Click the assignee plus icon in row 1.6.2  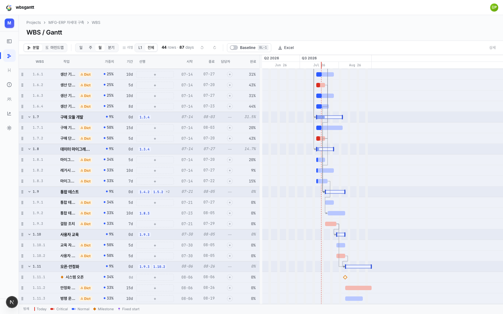pyautogui.click(x=230, y=85)
